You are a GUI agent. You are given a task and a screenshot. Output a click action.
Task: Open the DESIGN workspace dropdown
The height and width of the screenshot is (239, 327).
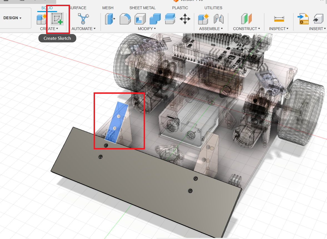tap(13, 18)
